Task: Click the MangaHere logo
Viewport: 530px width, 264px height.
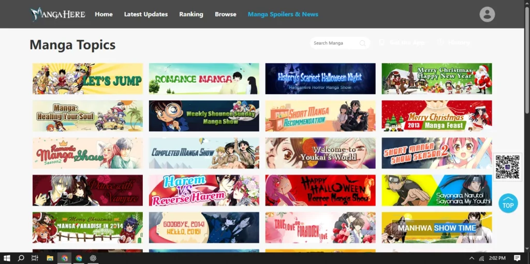Action: pyautogui.click(x=57, y=14)
